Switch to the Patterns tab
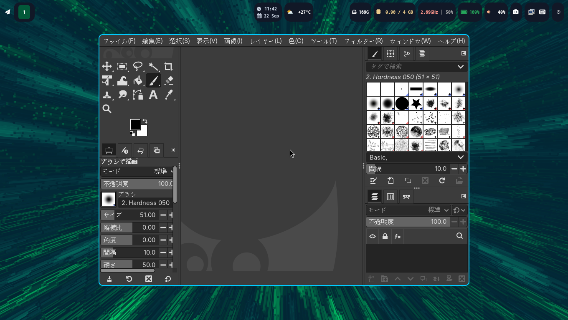Screen dimensions: 568x320 click(390, 54)
